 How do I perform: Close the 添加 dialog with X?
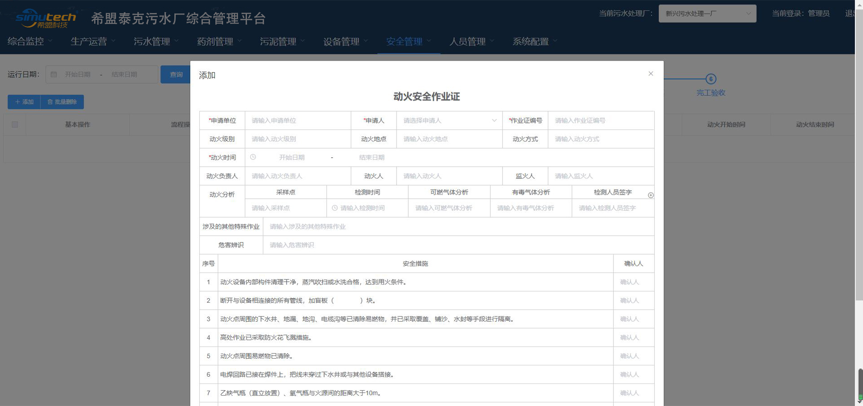[x=650, y=73]
